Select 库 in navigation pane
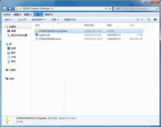The image size is (161, 127). 9,44
